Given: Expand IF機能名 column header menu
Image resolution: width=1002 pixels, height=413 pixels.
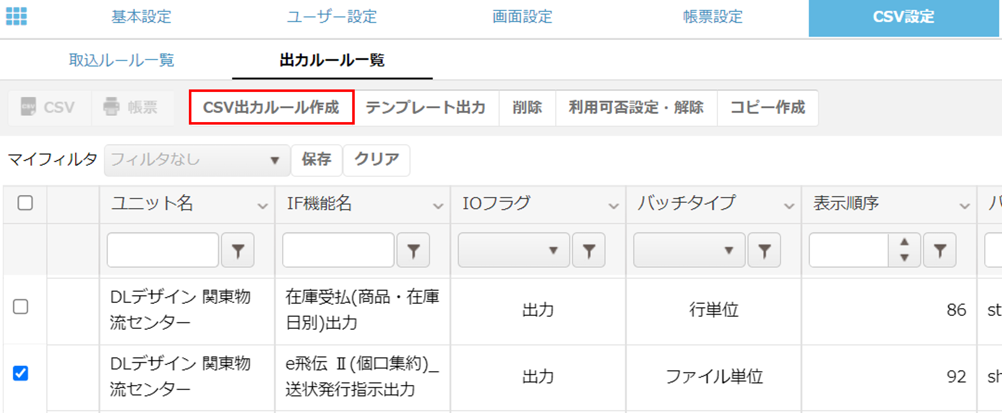Looking at the screenshot, I should pyautogui.click(x=438, y=206).
